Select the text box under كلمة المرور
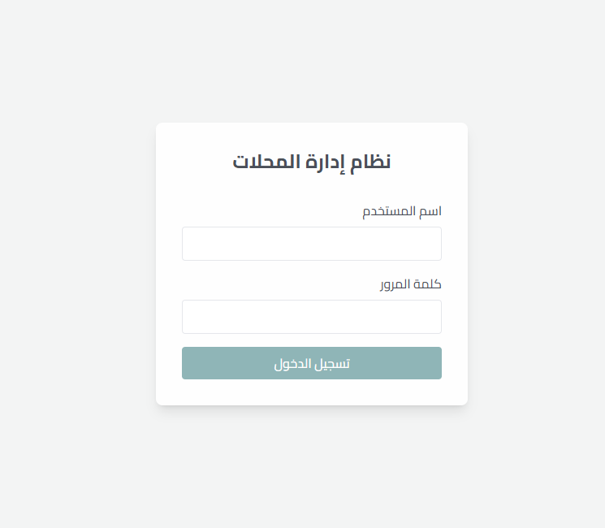Image resolution: width=605 pixels, height=528 pixels. [311, 317]
